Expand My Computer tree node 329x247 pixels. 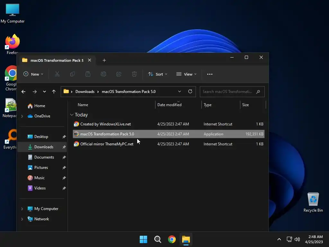click(22, 209)
